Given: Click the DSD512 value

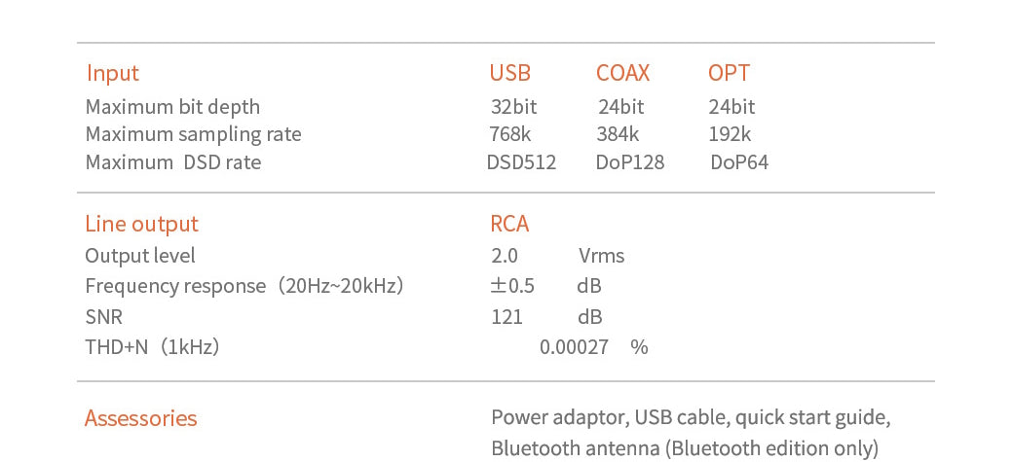Looking at the screenshot, I should 521,162.
